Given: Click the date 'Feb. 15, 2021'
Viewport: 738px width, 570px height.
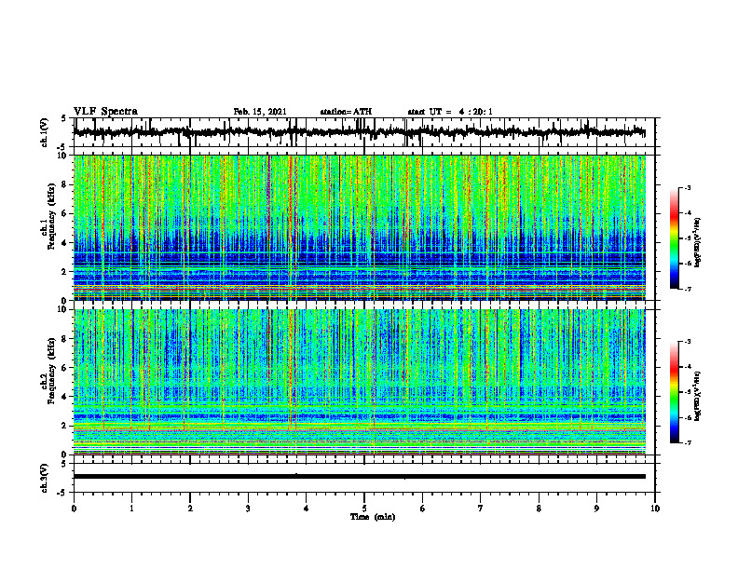Looking at the screenshot, I should pos(260,112).
